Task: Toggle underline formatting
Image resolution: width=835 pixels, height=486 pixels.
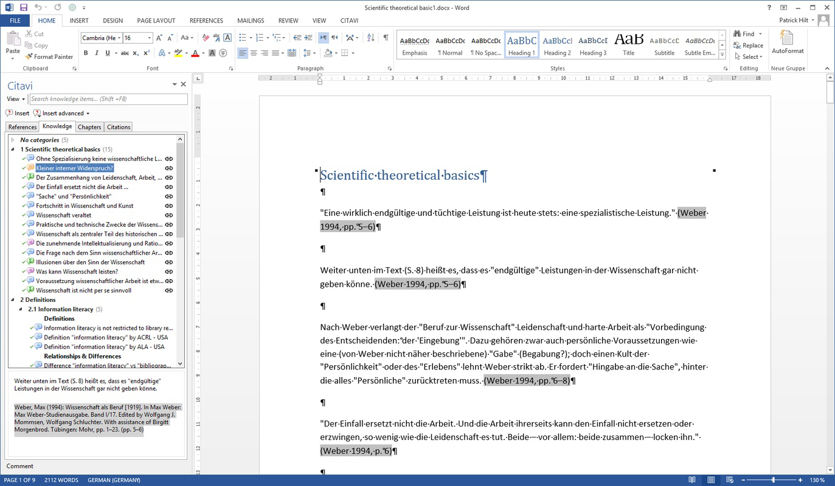Action: (108, 53)
